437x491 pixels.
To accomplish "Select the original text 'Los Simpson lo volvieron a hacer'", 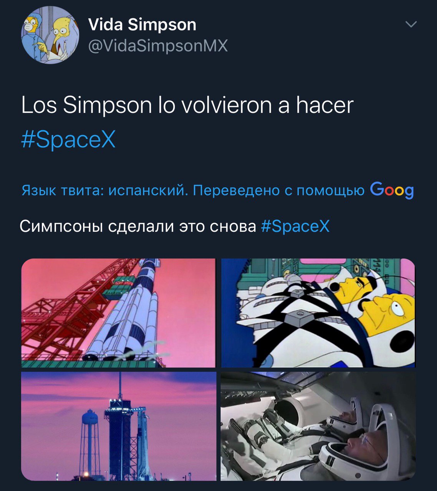I will click(187, 105).
